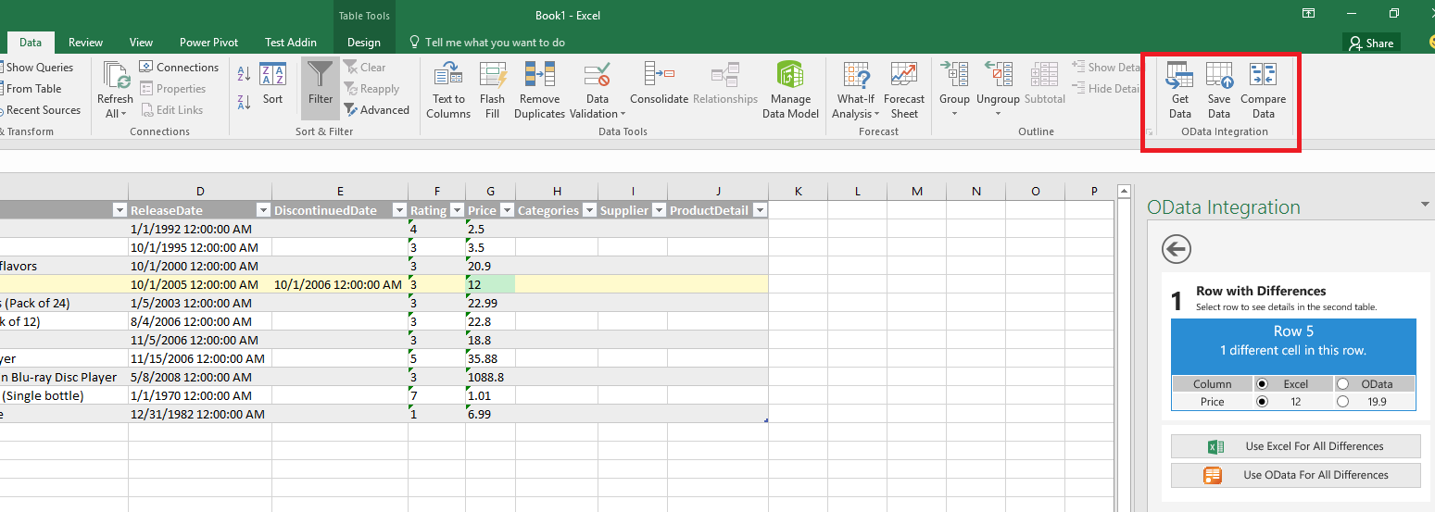Select OData radio button in header row
Viewport: 1435px width, 512px height.
(1343, 384)
